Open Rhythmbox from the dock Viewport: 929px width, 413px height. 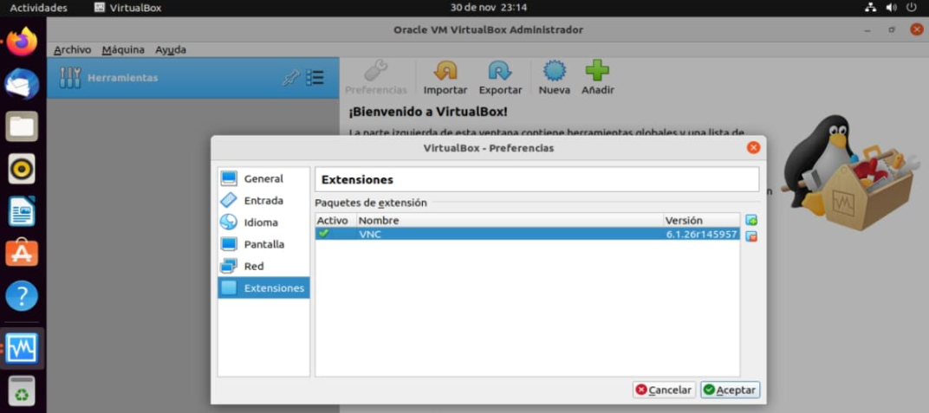tap(23, 169)
